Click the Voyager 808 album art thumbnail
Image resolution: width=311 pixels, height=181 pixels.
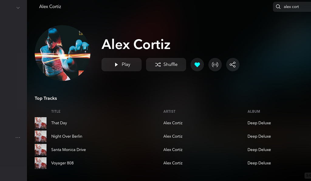(41, 163)
